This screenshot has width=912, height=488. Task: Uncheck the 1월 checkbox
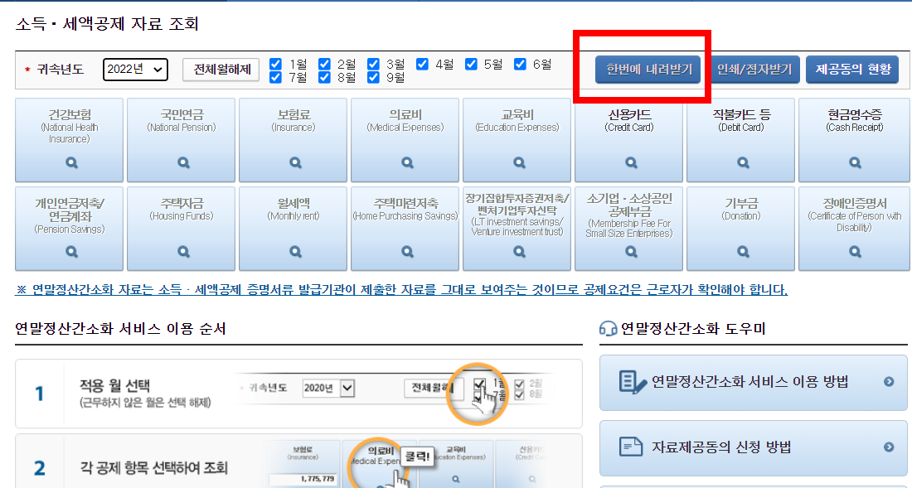[x=276, y=64]
